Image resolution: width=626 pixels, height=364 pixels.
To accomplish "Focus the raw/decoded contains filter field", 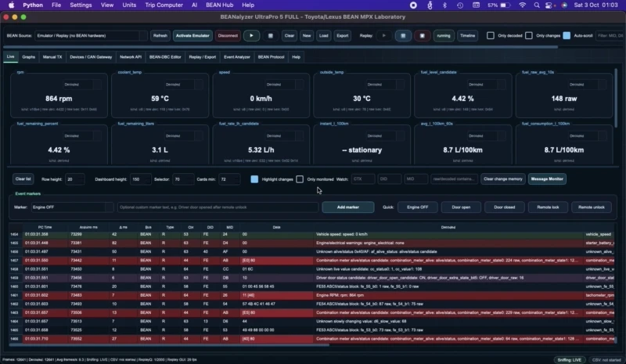I will [455, 179].
